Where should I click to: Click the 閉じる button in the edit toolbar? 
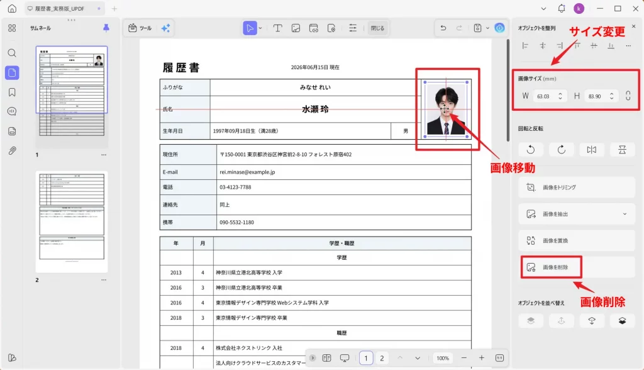point(377,28)
